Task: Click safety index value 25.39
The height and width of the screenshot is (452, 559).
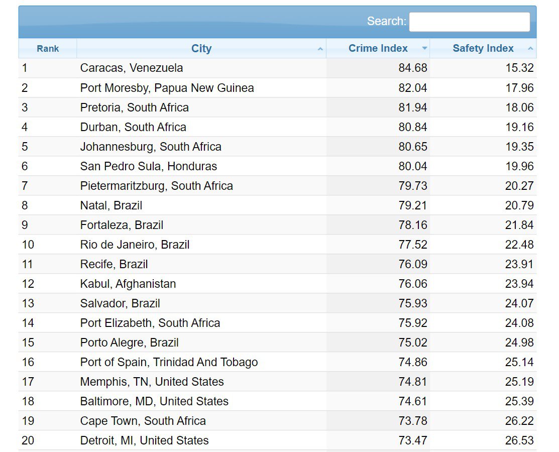Action: coord(519,401)
